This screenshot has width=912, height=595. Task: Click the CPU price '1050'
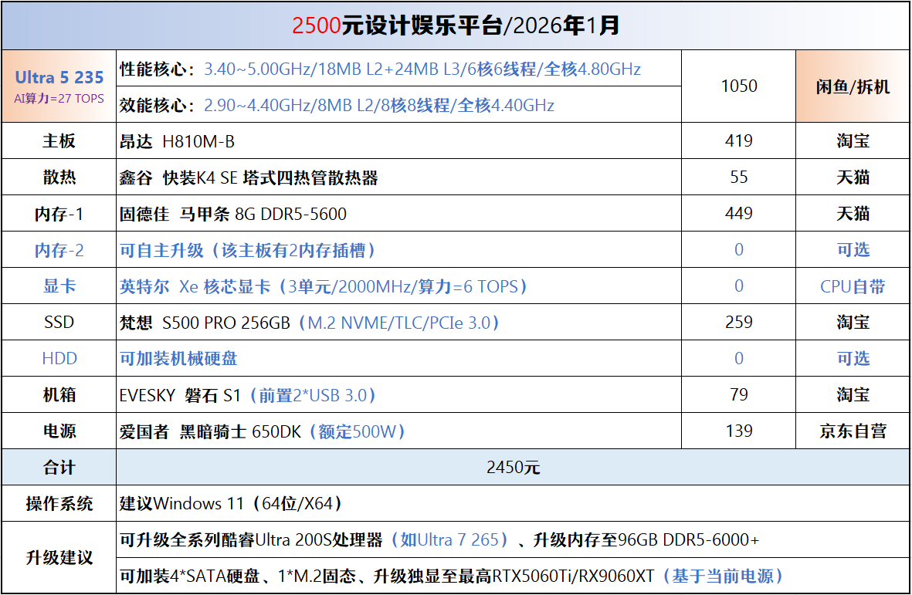739,86
